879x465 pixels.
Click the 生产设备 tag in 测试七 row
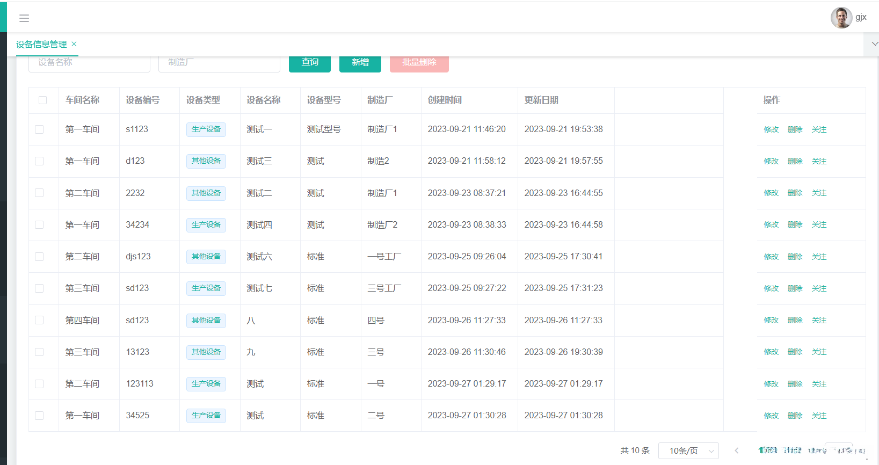(206, 288)
